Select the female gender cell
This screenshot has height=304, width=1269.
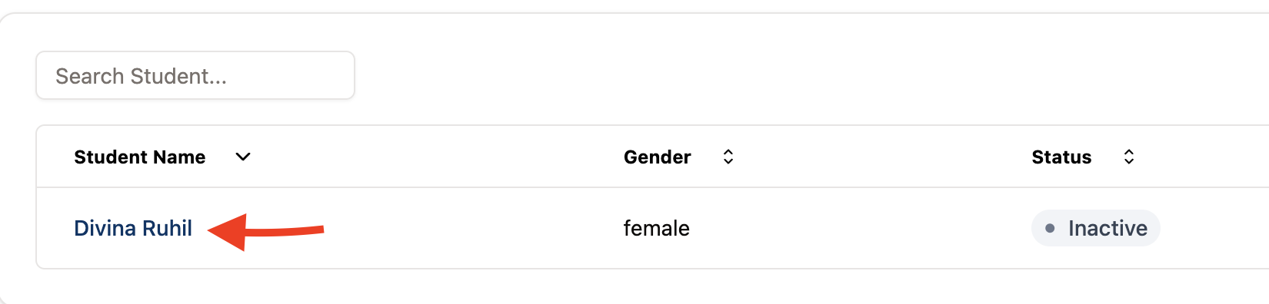tap(656, 228)
